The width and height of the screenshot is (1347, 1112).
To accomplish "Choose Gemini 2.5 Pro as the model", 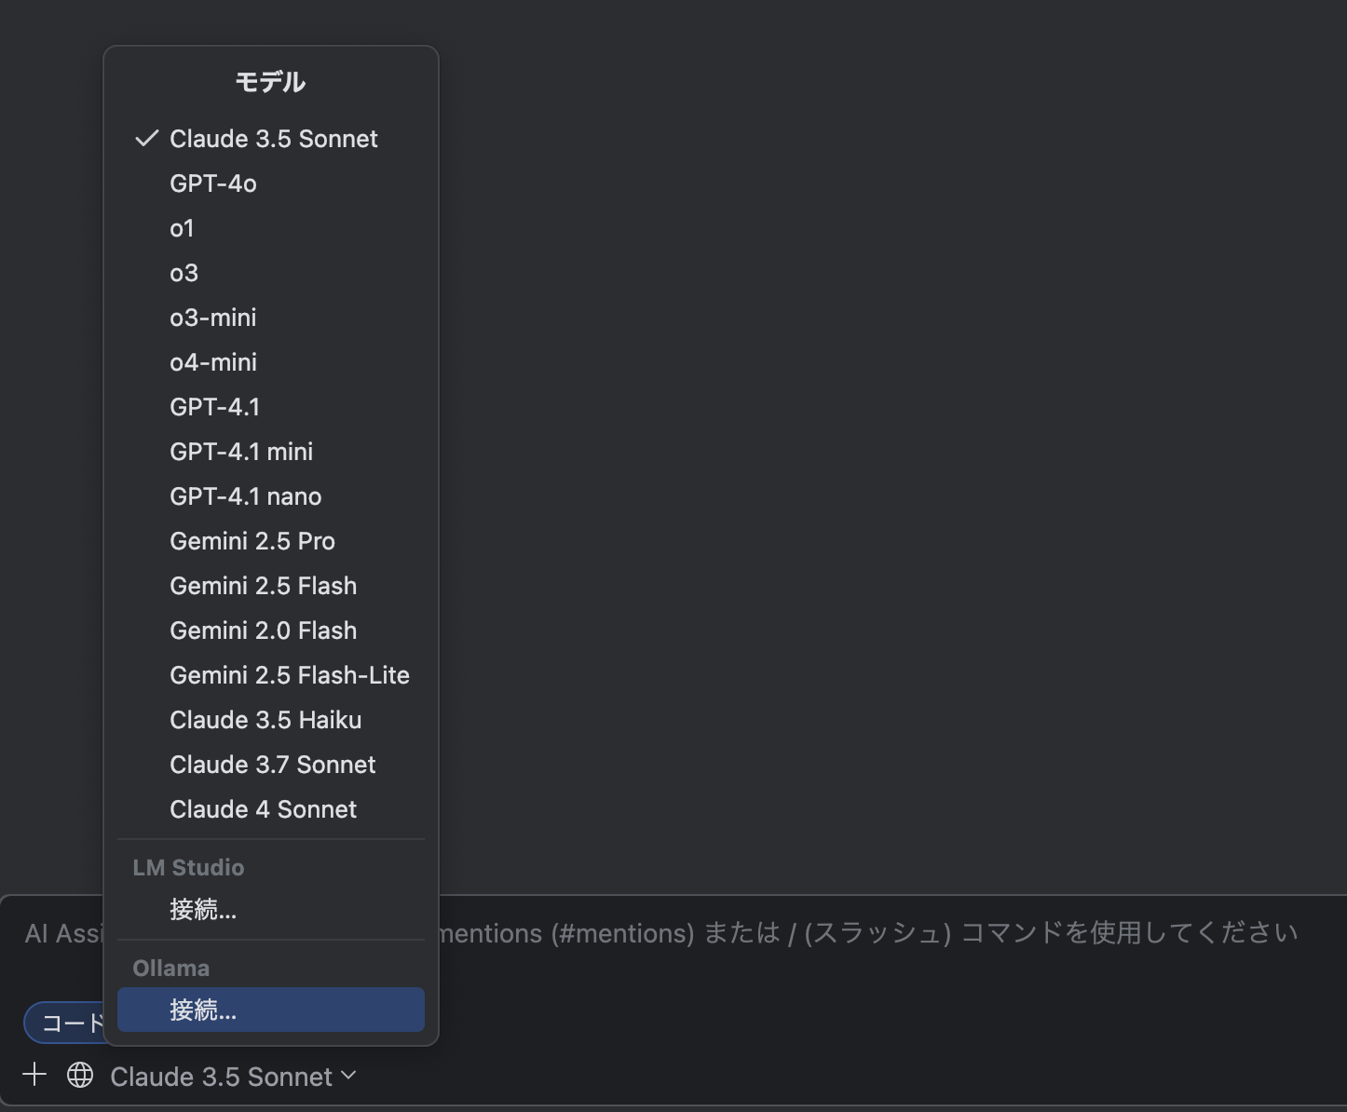I will coord(252,540).
